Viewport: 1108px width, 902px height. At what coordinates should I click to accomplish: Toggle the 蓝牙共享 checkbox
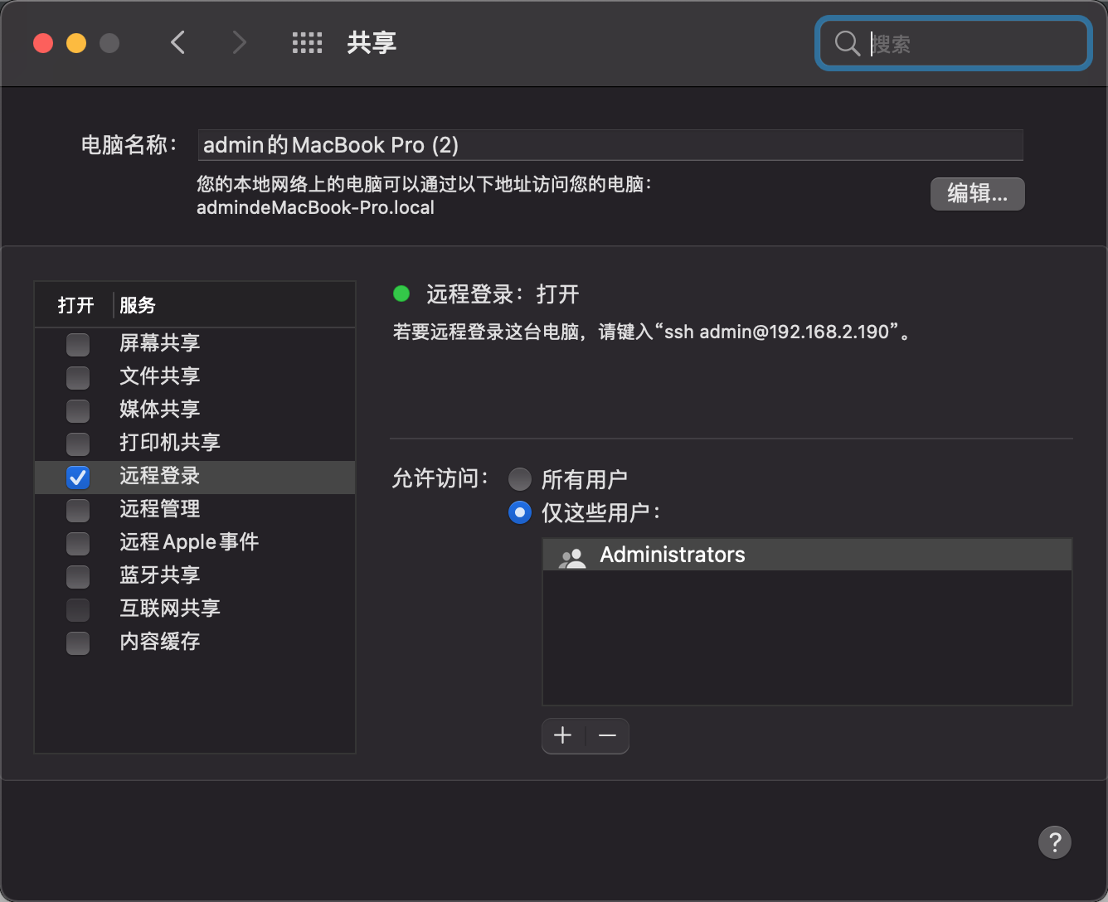[x=78, y=576]
